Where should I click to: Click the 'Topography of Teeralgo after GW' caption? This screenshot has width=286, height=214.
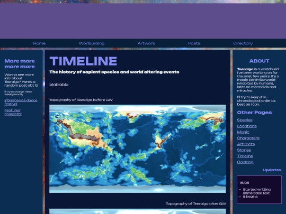point(196,204)
